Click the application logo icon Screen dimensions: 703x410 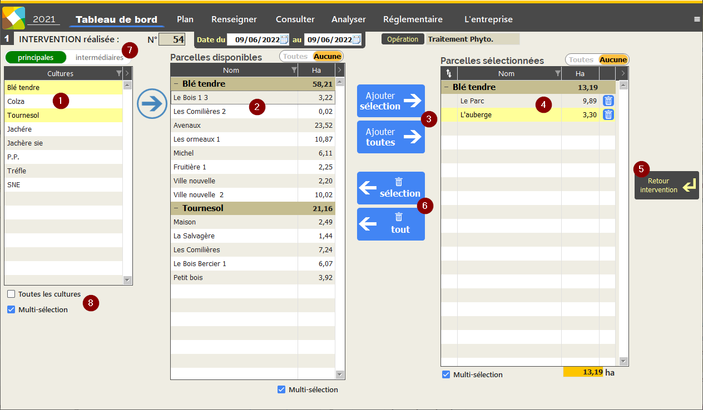[14, 18]
